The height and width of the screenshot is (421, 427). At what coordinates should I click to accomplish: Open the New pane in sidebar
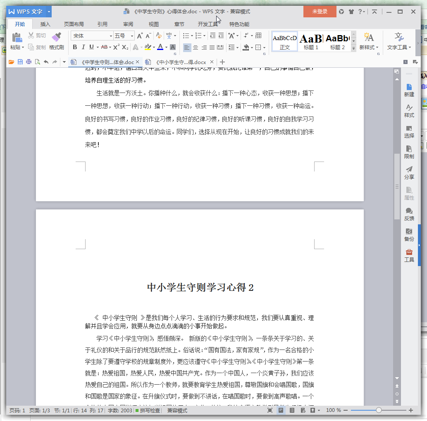point(409,90)
